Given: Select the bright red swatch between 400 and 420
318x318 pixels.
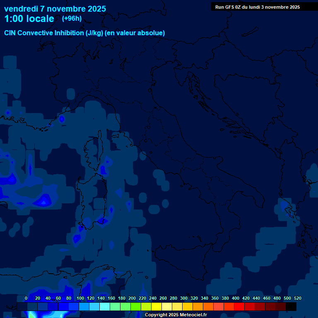Looking at the screenshot, I should click(x=239, y=306).
